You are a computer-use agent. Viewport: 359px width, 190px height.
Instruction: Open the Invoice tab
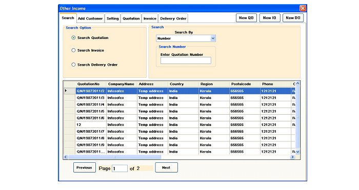pos(150,18)
